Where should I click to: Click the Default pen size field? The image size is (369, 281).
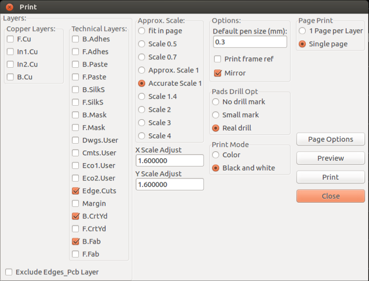click(250, 42)
